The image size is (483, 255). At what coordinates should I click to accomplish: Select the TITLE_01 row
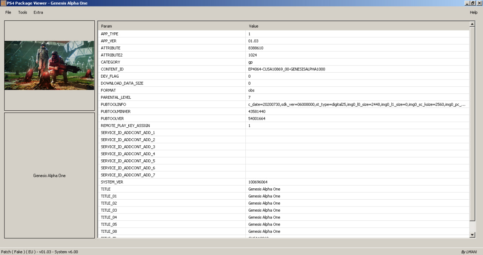(283, 196)
